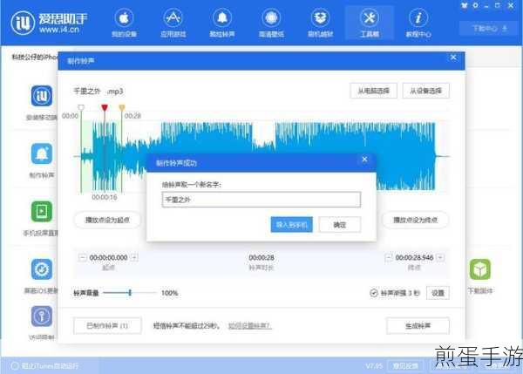Increase start time with plus stepper
Screen dimensions: 523x374
[x=134, y=257]
